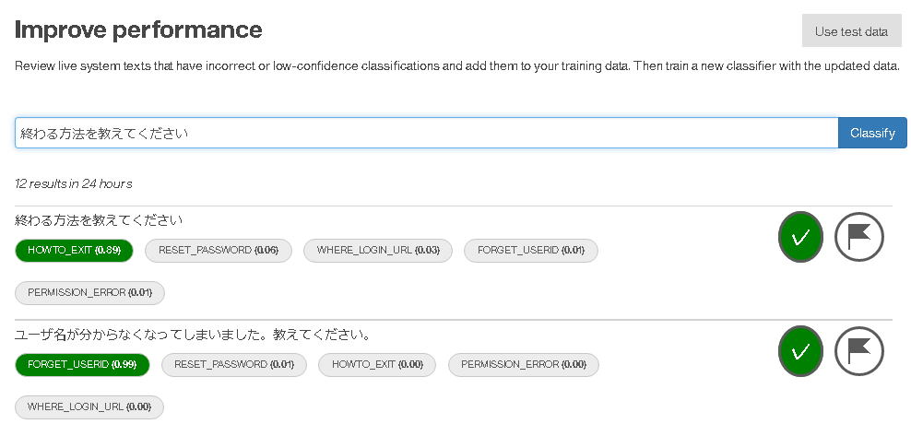Click green checkmark for first result
Viewport: 911px width, 424px height.
click(800, 237)
